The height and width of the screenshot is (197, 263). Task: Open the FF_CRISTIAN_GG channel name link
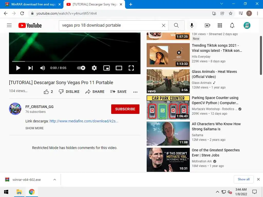(x=39, y=107)
